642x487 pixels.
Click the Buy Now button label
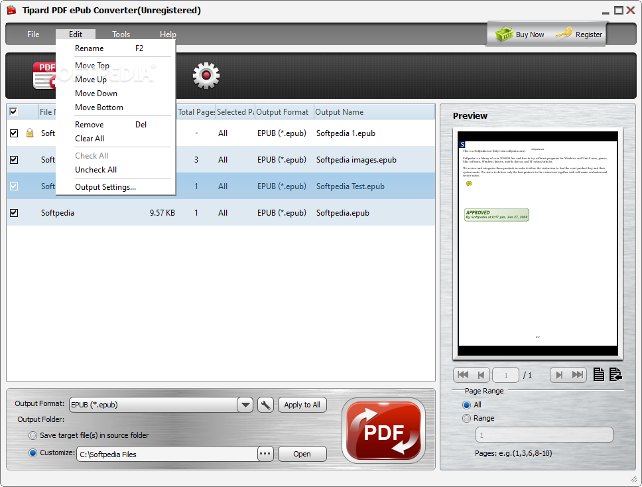pos(530,35)
